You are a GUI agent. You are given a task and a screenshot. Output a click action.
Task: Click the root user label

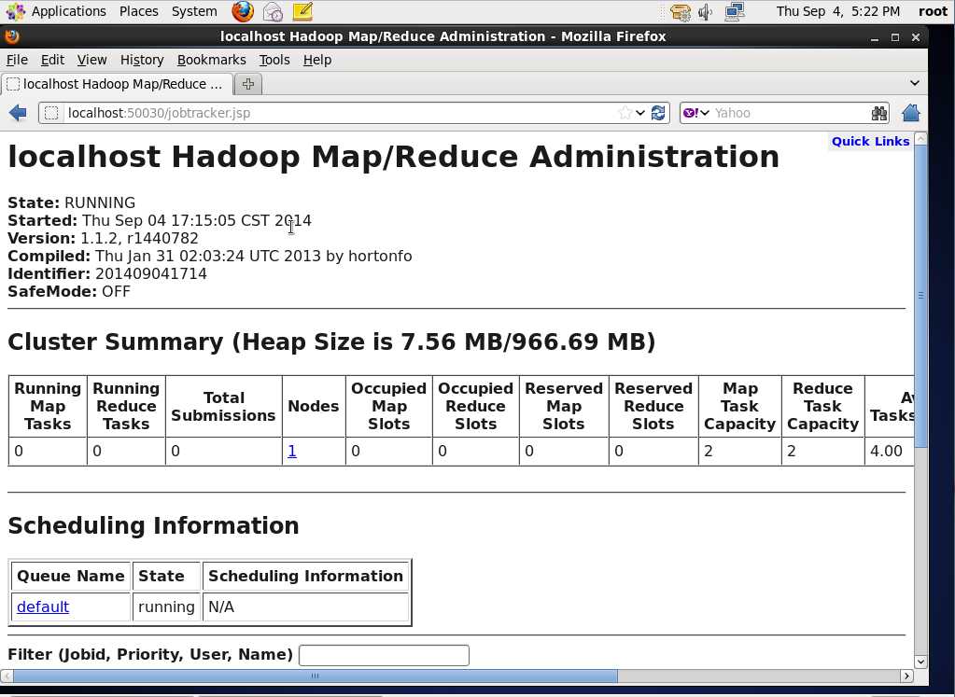point(933,11)
